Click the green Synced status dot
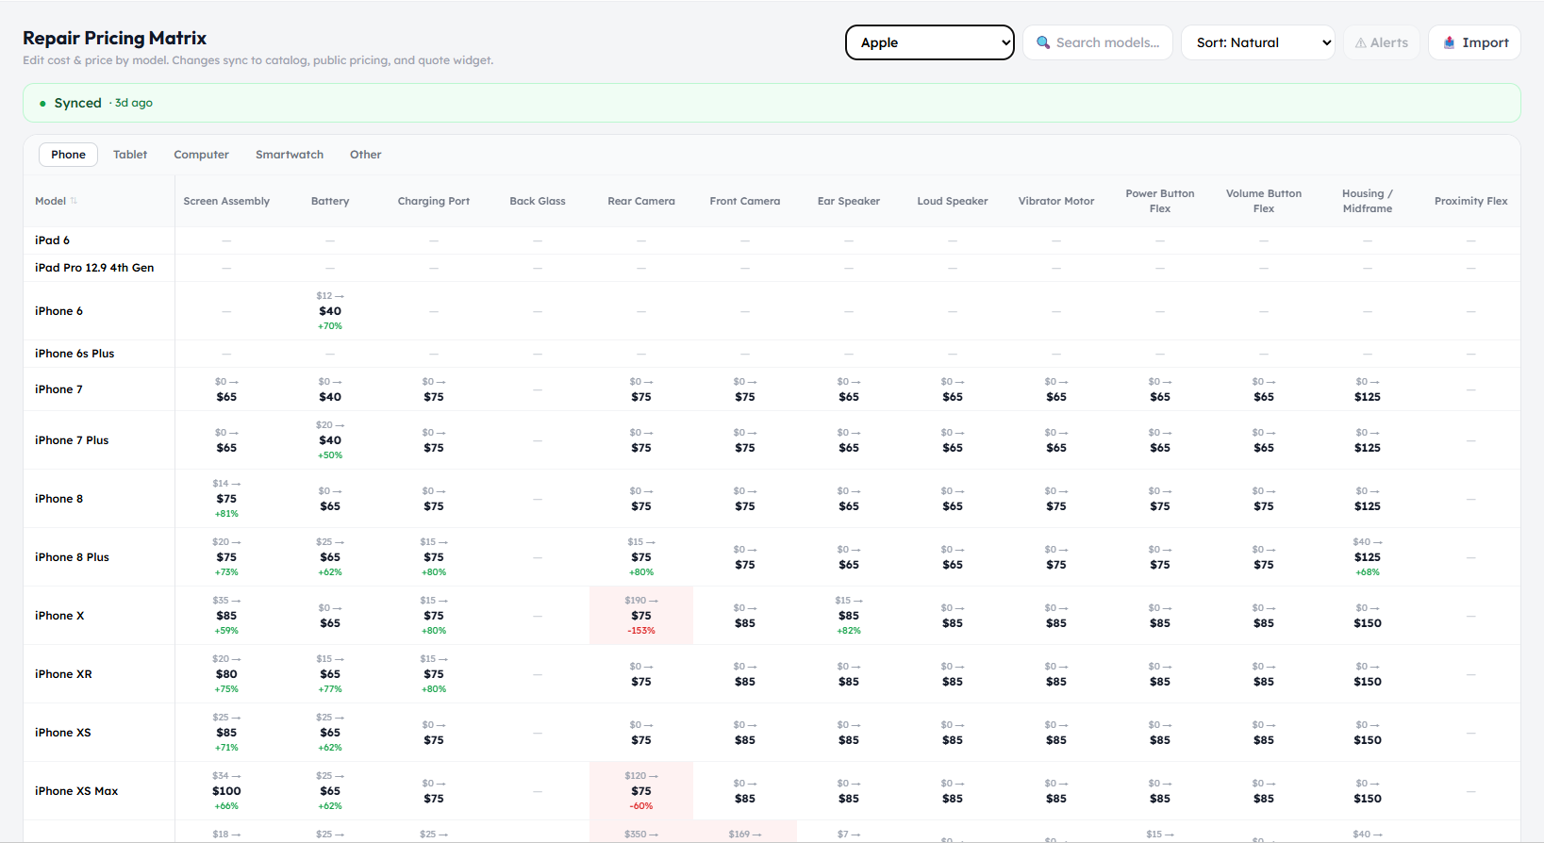The height and width of the screenshot is (843, 1544). tap(42, 104)
